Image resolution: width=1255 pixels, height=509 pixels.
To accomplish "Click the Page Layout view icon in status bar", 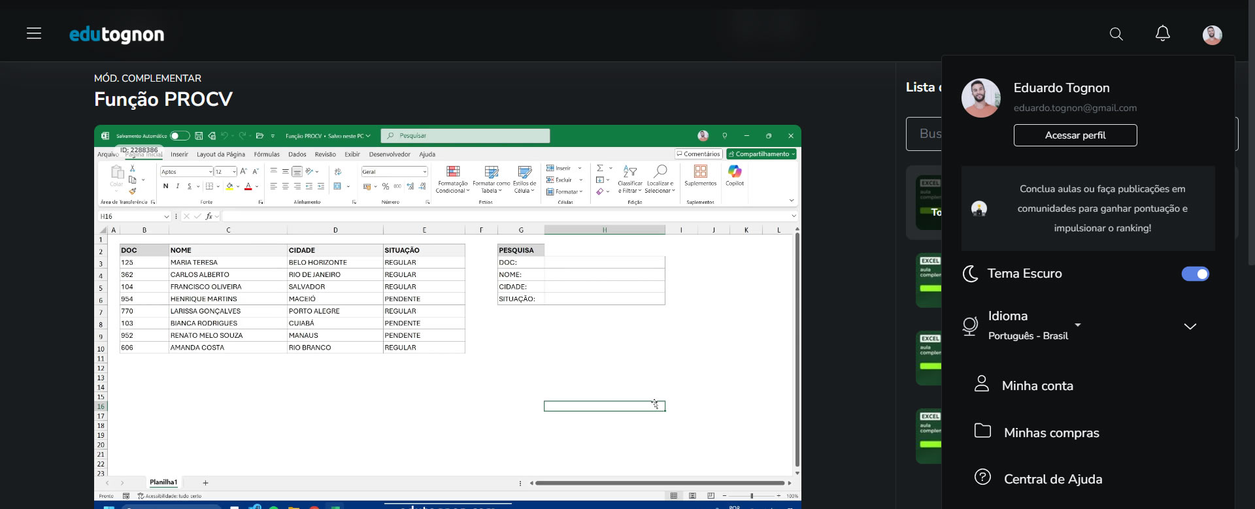I will [x=692, y=496].
